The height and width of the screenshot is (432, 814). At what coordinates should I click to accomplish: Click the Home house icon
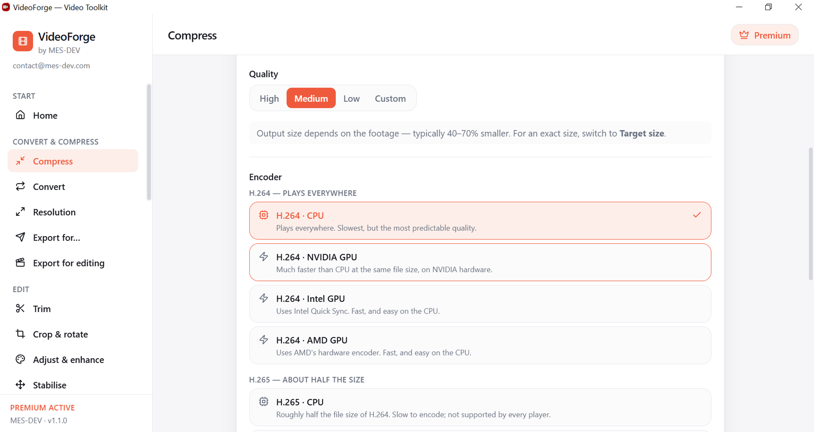20,115
